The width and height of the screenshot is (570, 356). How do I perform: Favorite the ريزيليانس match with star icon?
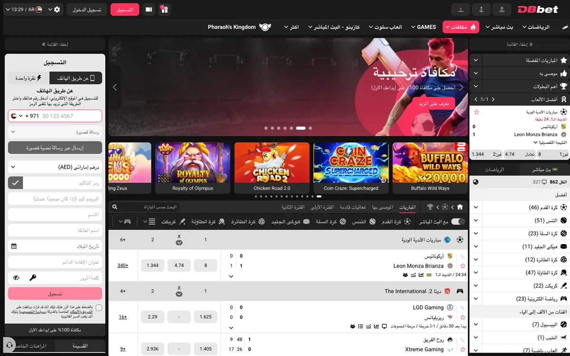[462, 317]
